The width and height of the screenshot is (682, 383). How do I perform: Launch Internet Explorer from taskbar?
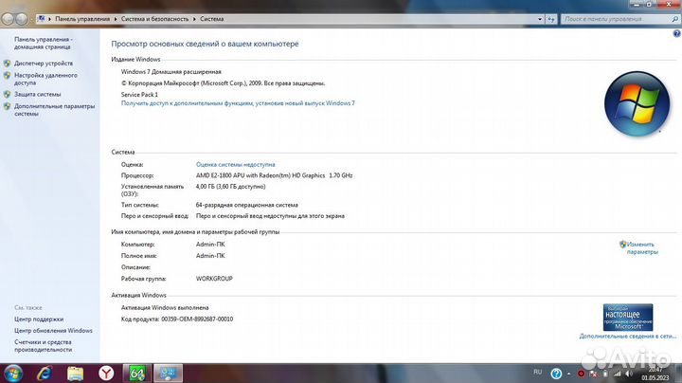pos(45,374)
